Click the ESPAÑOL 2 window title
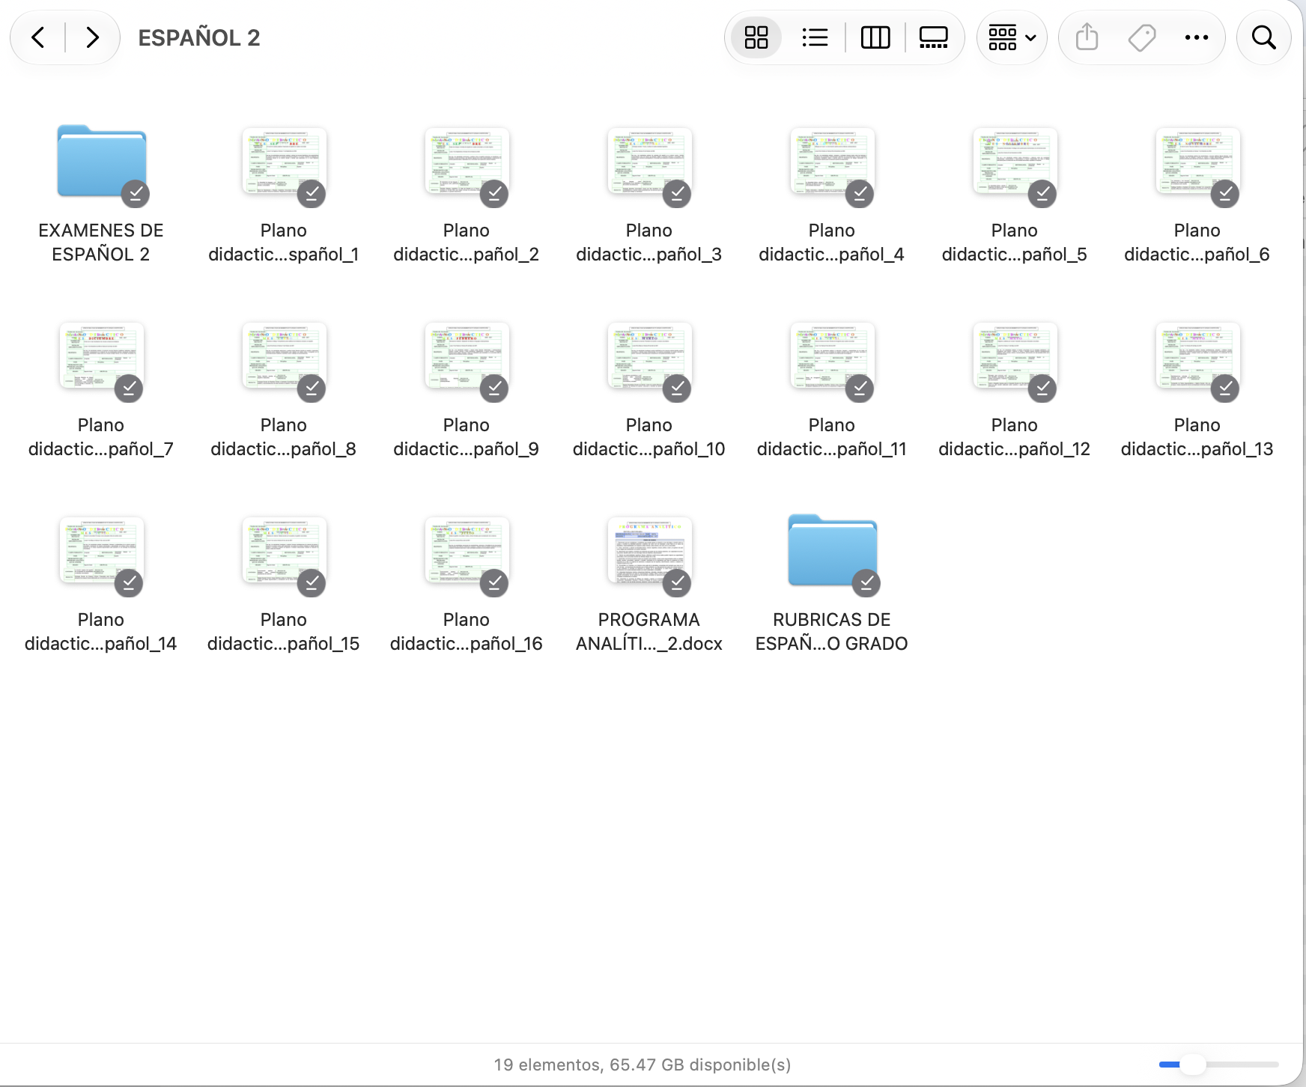 pos(199,37)
